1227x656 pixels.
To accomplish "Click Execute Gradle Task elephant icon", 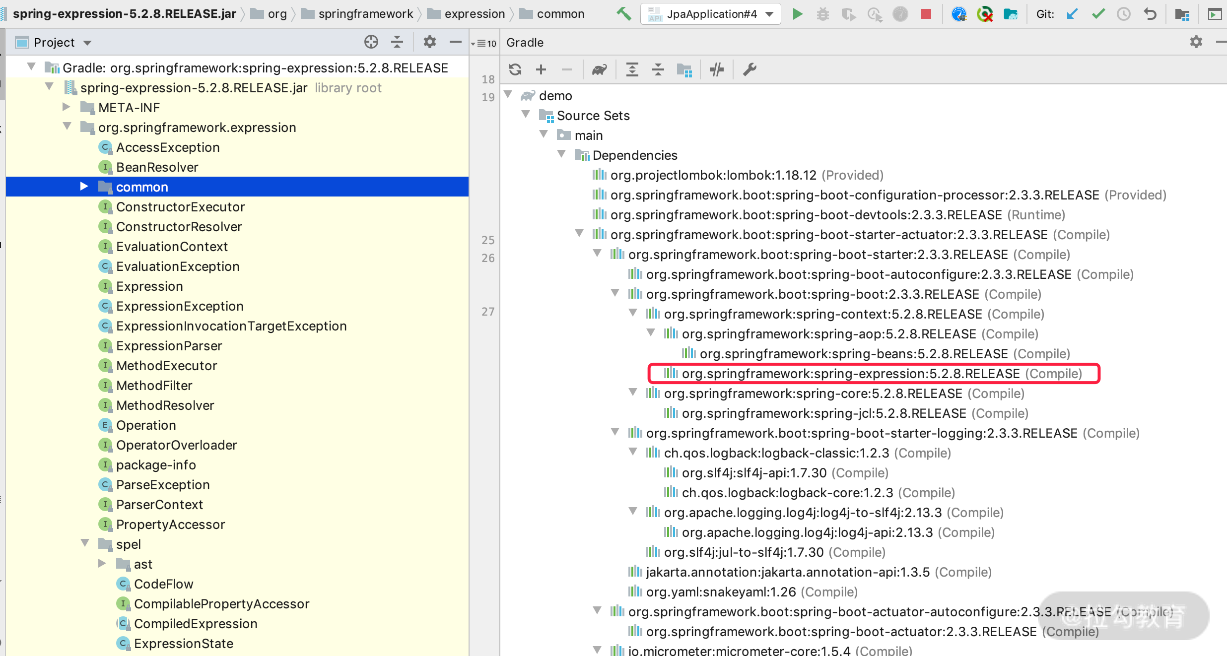I will [x=599, y=69].
